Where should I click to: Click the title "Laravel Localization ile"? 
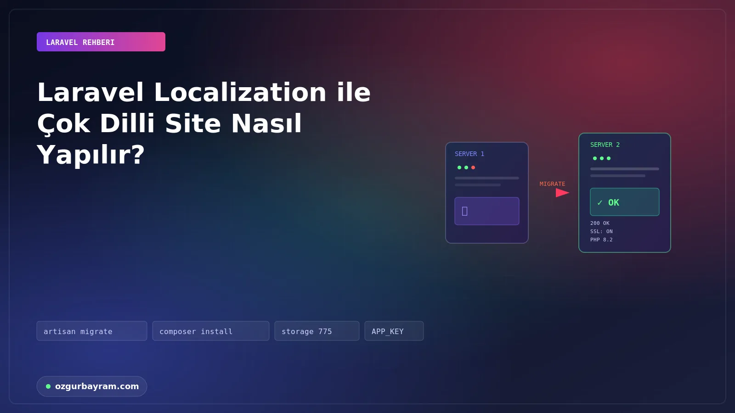click(x=204, y=92)
